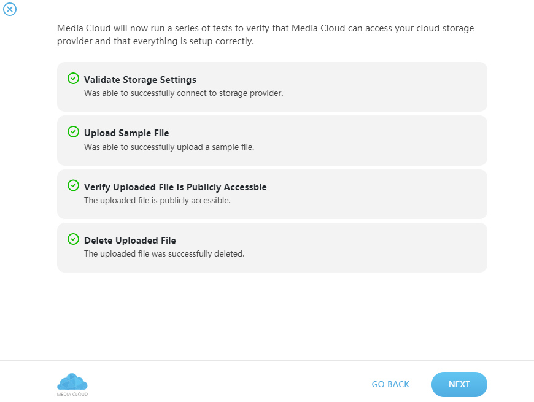Screen dimensions: 534x402
Task: Click the storage provider connection result text
Action: 184,93
